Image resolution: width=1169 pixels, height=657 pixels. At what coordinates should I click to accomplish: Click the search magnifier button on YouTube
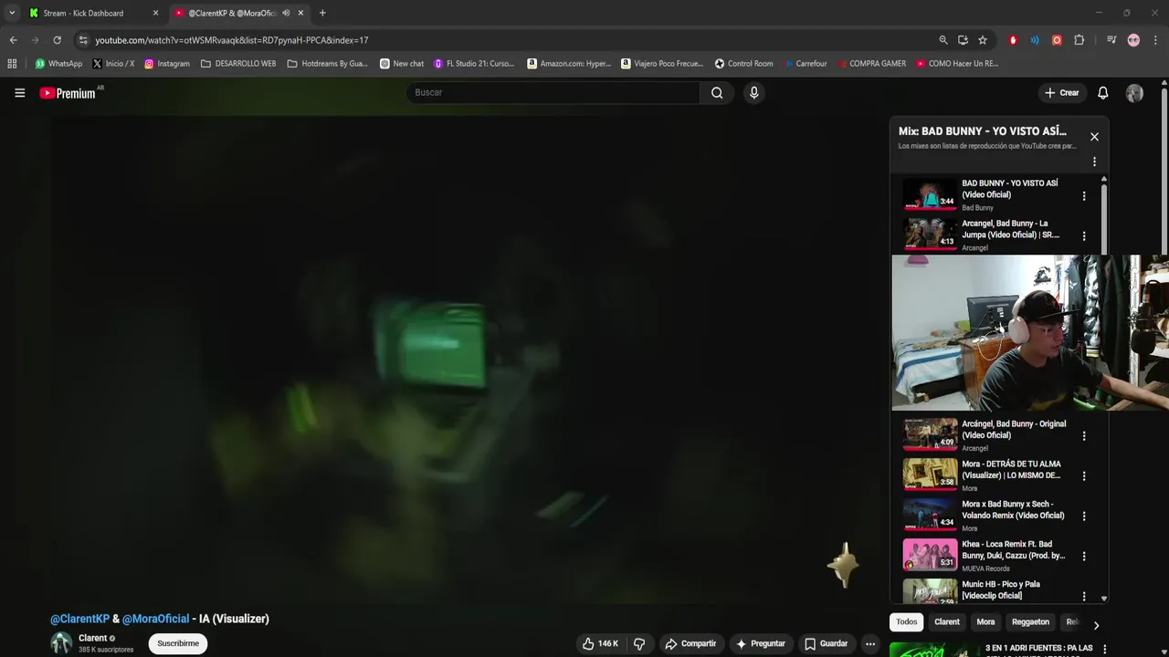coord(717,92)
